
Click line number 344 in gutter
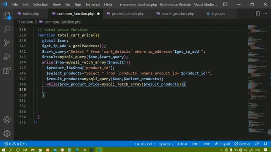[x=22, y=62]
